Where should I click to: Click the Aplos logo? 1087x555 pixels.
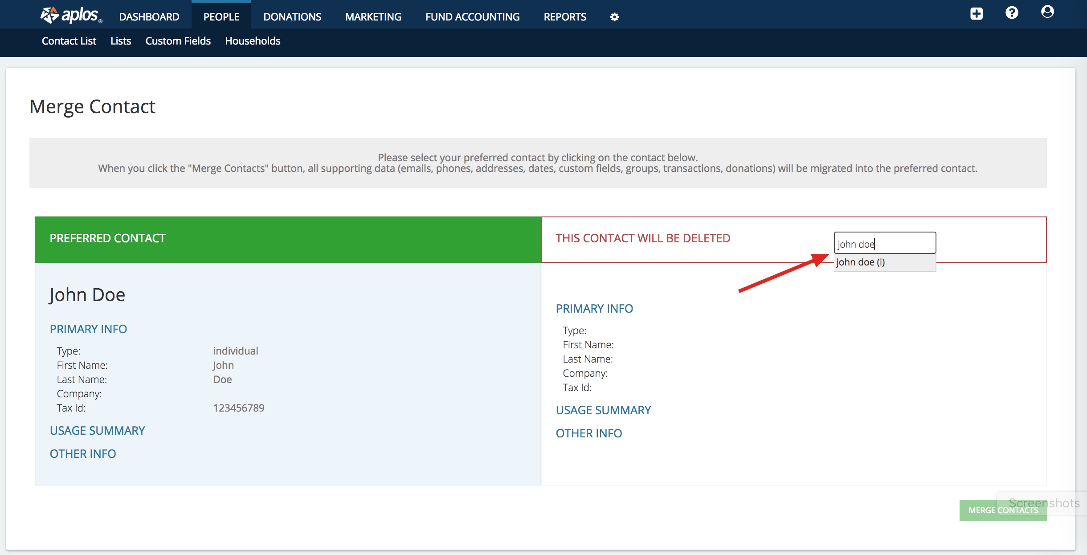point(71,16)
